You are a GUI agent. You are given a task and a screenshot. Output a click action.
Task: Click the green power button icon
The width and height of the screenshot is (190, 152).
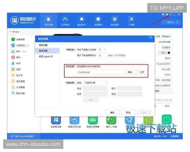click(x=167, y=119)
